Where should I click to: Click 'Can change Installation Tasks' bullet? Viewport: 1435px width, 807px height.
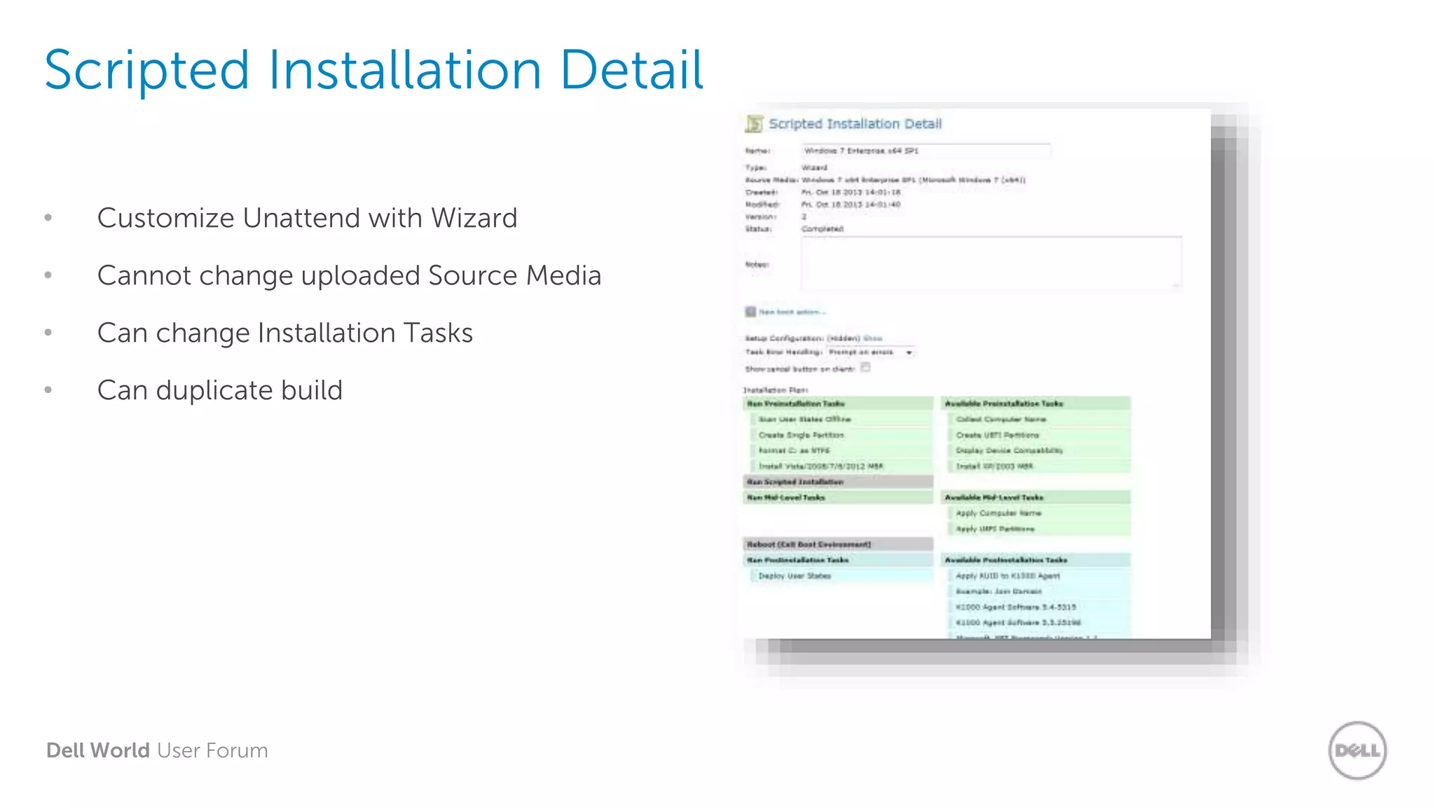coord(284,333)
